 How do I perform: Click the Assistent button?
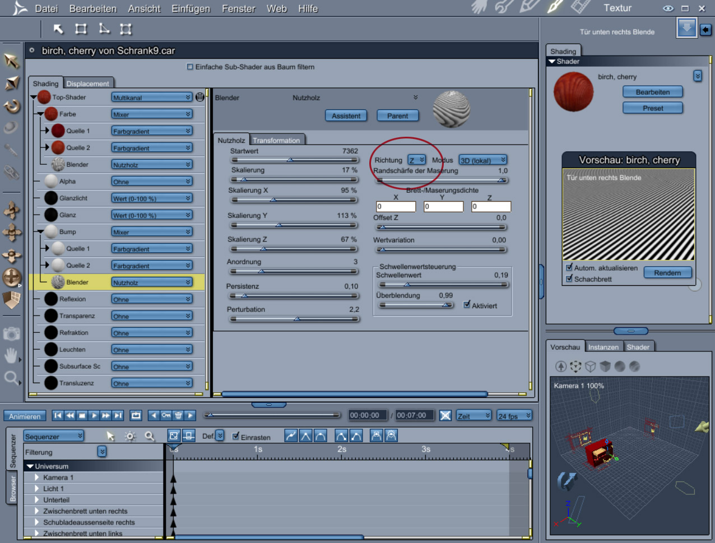[x=346, y=115]
